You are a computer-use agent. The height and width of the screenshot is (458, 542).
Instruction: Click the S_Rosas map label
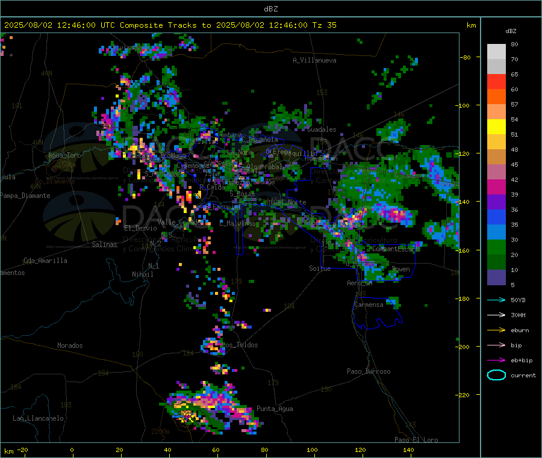click(x=242, y=194)
